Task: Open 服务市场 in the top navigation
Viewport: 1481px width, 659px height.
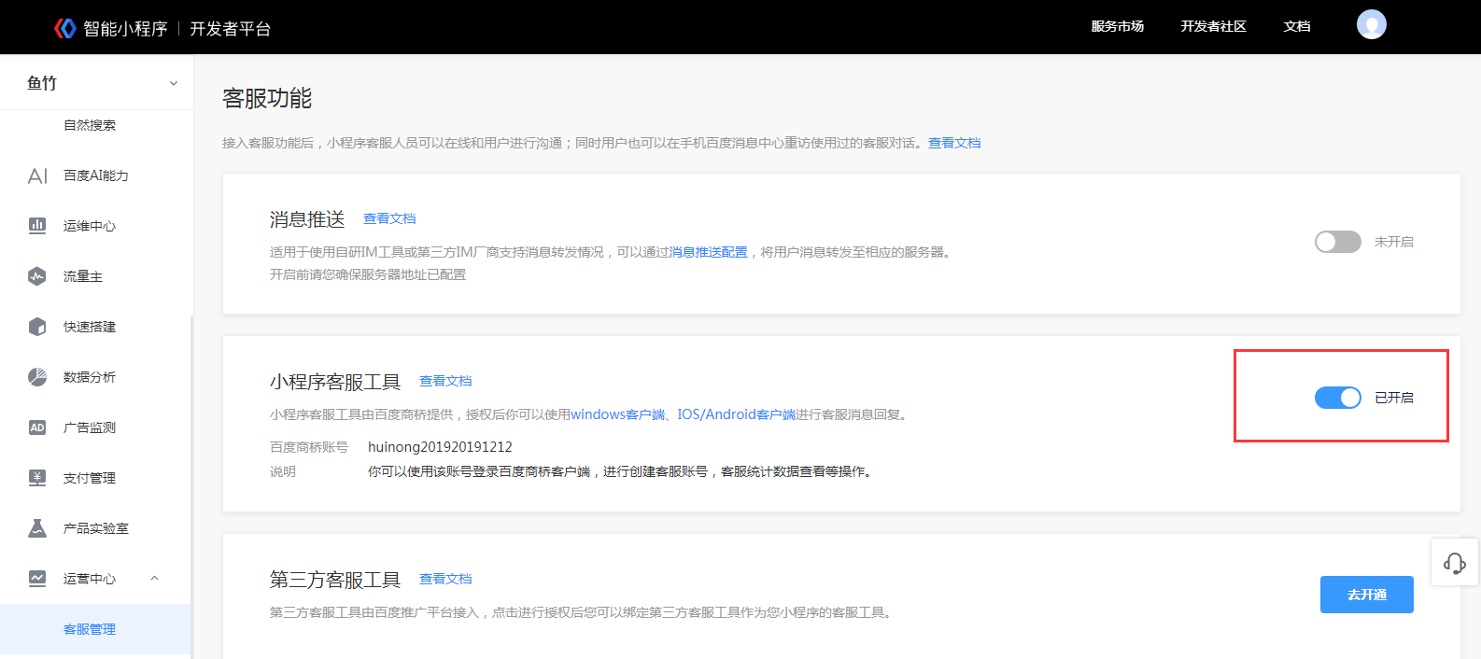Action: pyautogui.click(x=1118, y=26)
